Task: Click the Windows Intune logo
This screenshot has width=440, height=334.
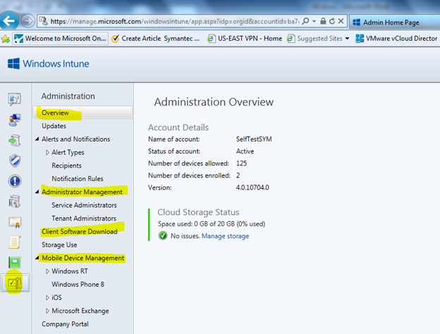Action: coord(48,63)
